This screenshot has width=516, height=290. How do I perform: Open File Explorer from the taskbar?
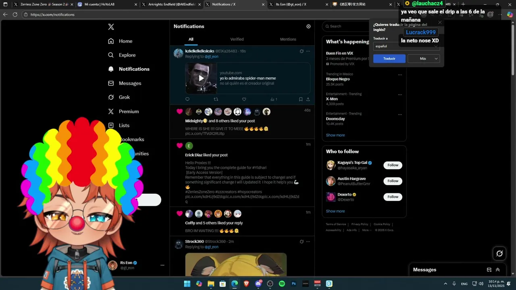pos(211,284)
